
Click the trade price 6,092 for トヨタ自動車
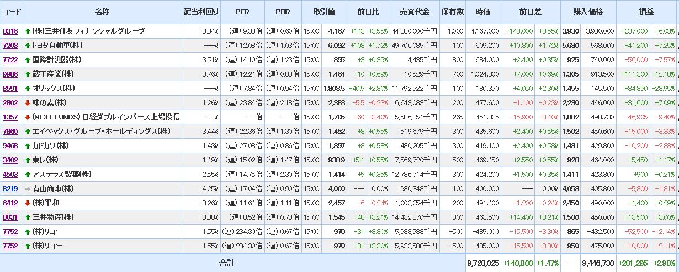click(x=336, y=46)
